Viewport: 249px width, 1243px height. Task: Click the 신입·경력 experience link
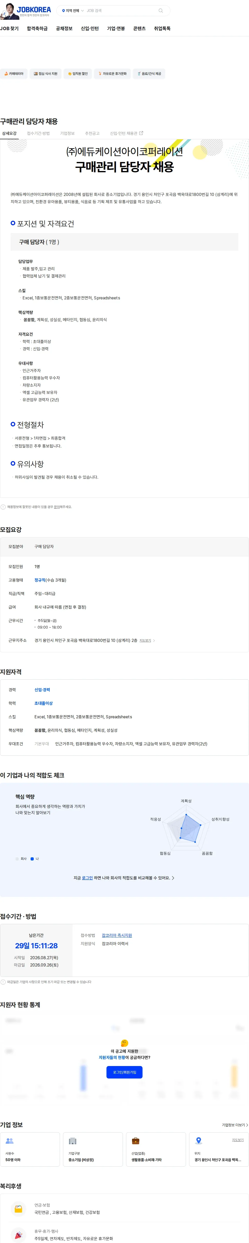(42, 690)
